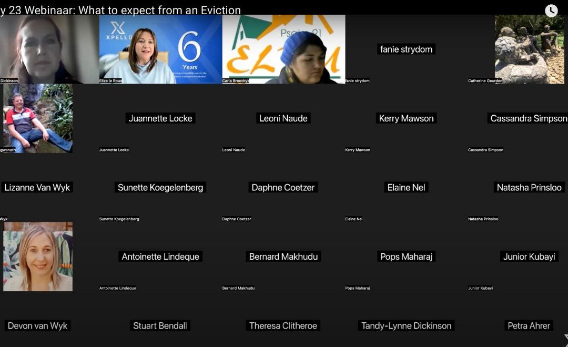This screenshot has width=568, height=347.
Task: Select the Pops Maharaj participant tile
Action: 407,257
